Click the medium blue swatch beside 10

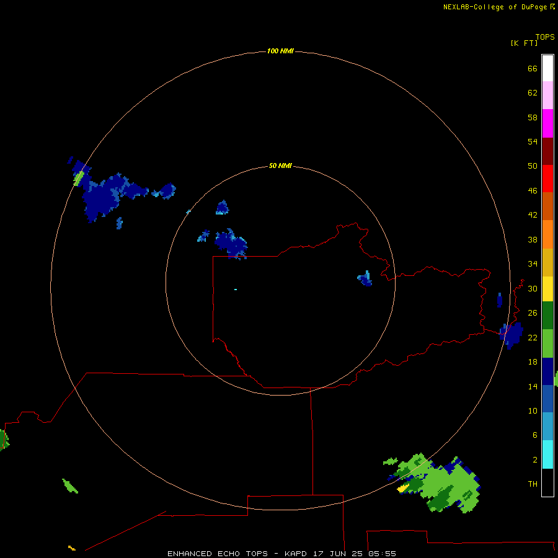[x=547, y=399]
